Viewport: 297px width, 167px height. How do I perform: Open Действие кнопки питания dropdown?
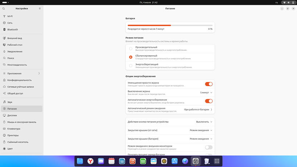[204, 122]
